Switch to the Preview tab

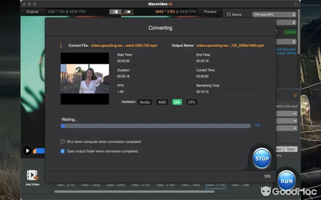click(x=210, y=12)
